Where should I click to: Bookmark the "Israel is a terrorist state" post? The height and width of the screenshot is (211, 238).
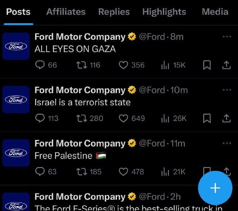click(208, 118)
